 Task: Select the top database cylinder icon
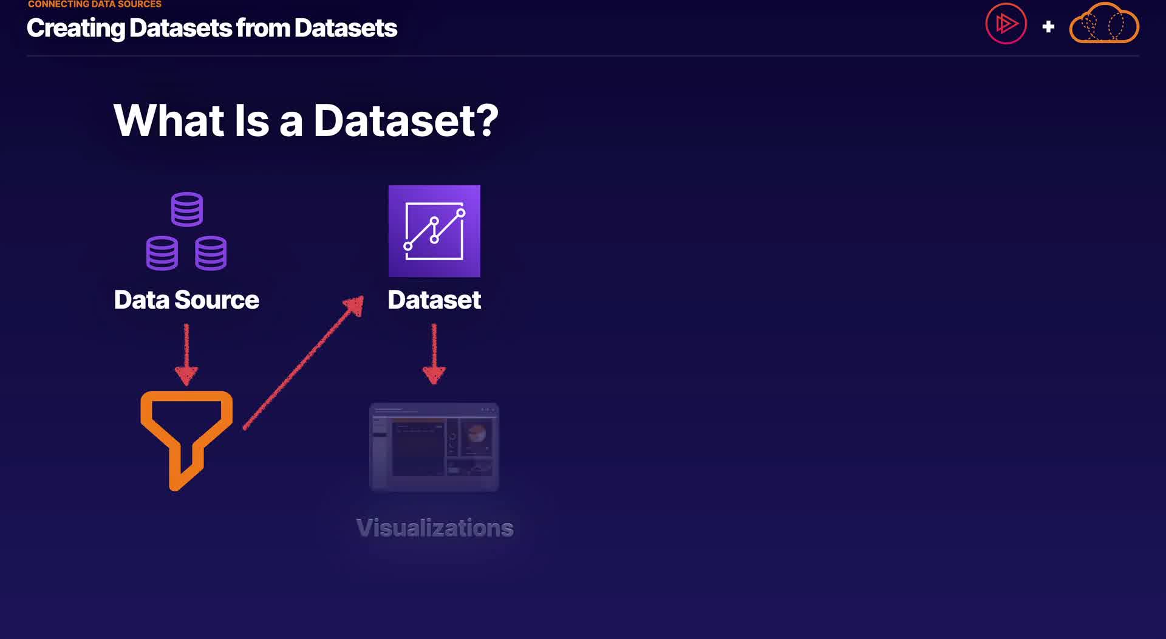pyautogui.click(x=186, y=209)
